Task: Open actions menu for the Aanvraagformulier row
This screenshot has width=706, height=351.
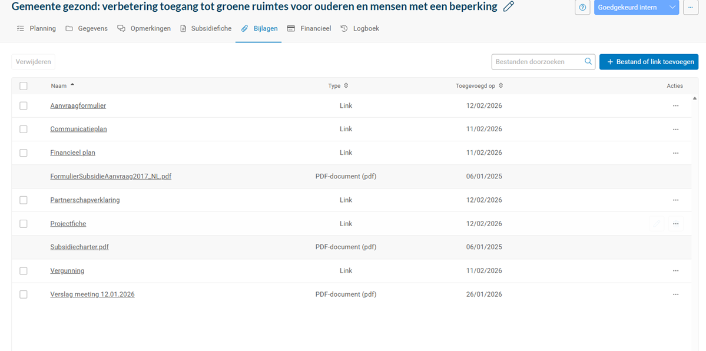Action: 675,106
